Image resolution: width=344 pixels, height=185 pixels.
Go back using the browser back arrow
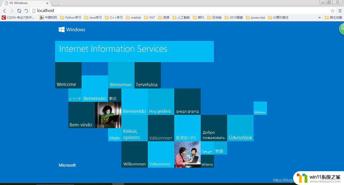5,11
